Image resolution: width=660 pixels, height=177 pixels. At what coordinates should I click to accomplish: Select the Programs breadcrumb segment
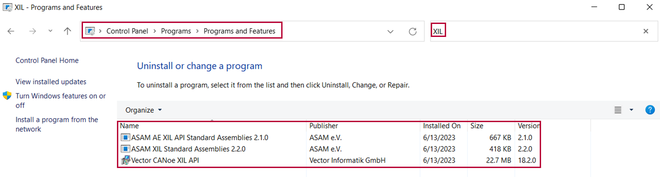point(176,31)
